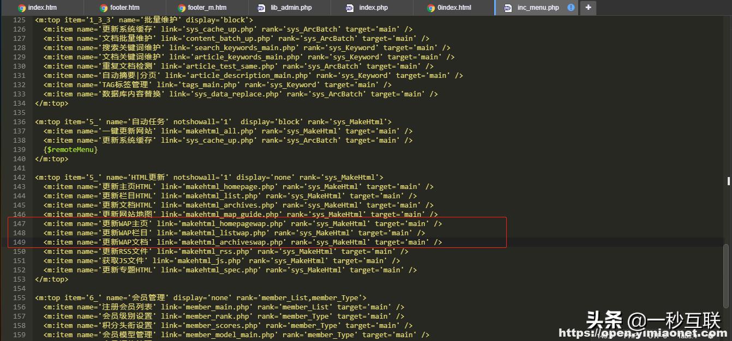Click the 'tags_main.php' code line
732x341 pixels.
pyautogui.click(x=218, y=84)
